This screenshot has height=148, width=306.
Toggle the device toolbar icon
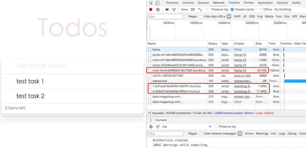158,3
